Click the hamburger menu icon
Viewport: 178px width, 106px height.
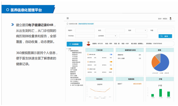click(68, 18)
